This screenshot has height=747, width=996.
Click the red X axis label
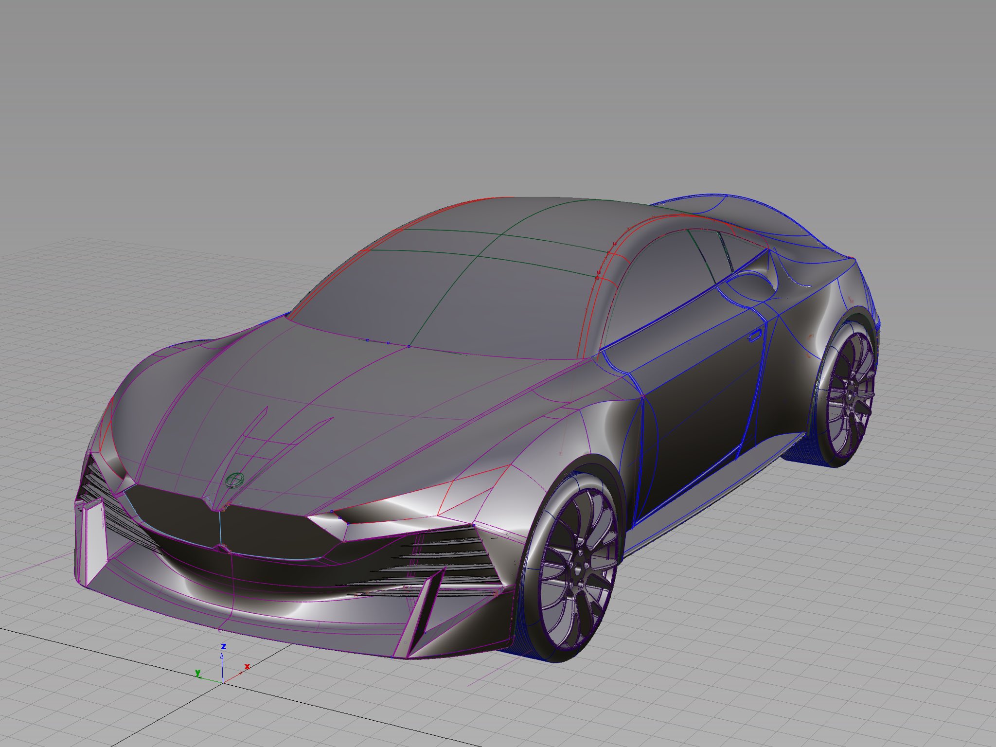247,667
